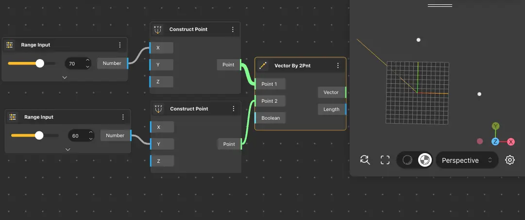
Task: Switch viewport to plain shaded sphere mode
Action: tap(407, 160)
